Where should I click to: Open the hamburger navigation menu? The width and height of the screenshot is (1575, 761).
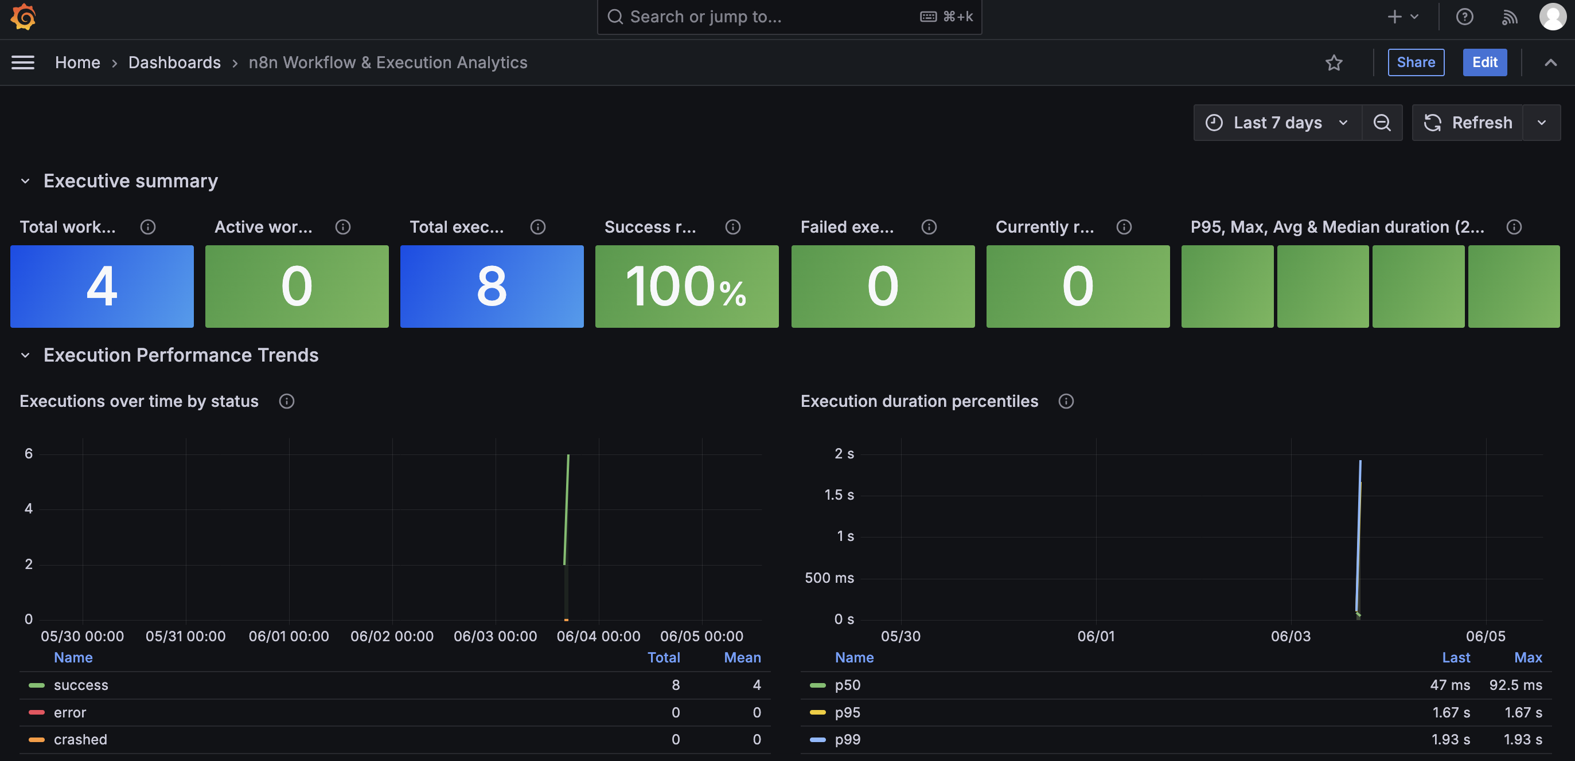pyautogui.click(x=22, y=62)
